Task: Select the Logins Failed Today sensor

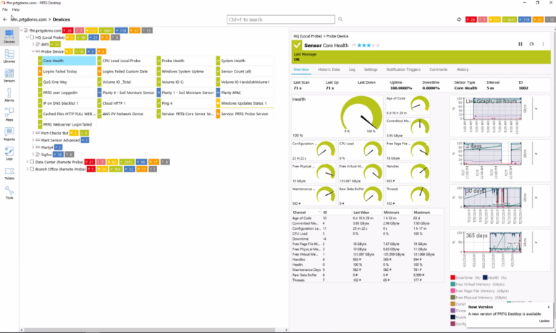Action: (x=67, y=72)
